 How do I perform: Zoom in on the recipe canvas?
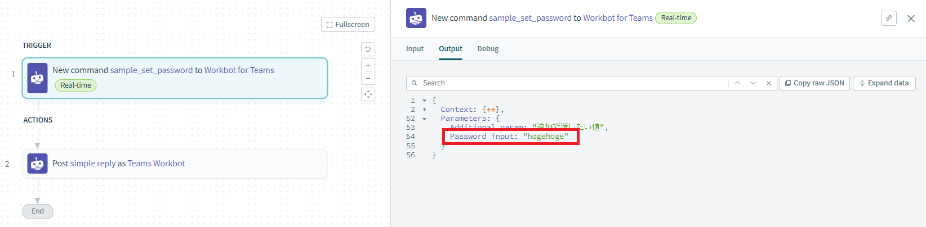[368, 66]
